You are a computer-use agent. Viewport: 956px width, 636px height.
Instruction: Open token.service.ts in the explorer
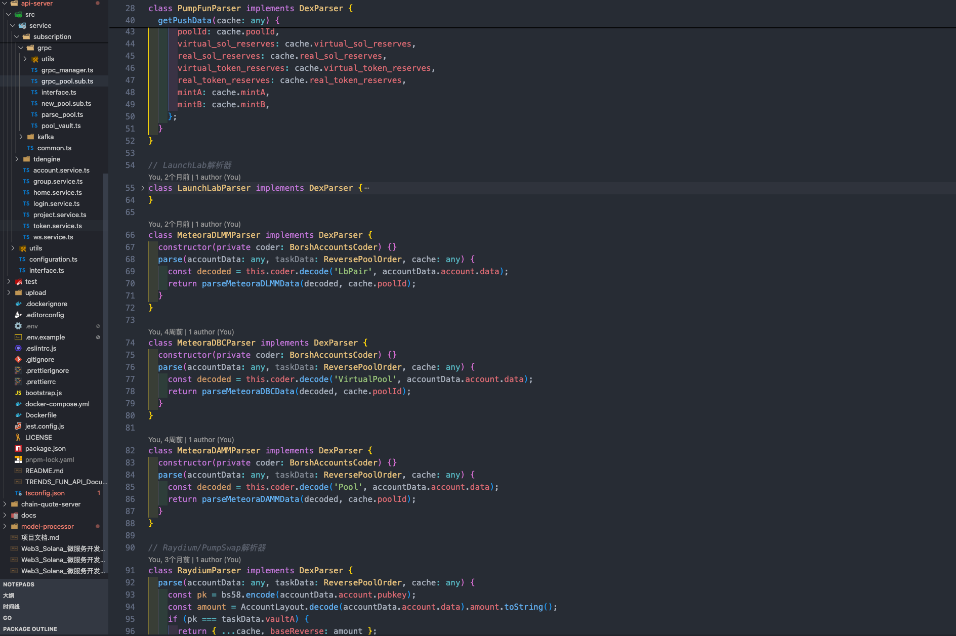tap(58, 226)
